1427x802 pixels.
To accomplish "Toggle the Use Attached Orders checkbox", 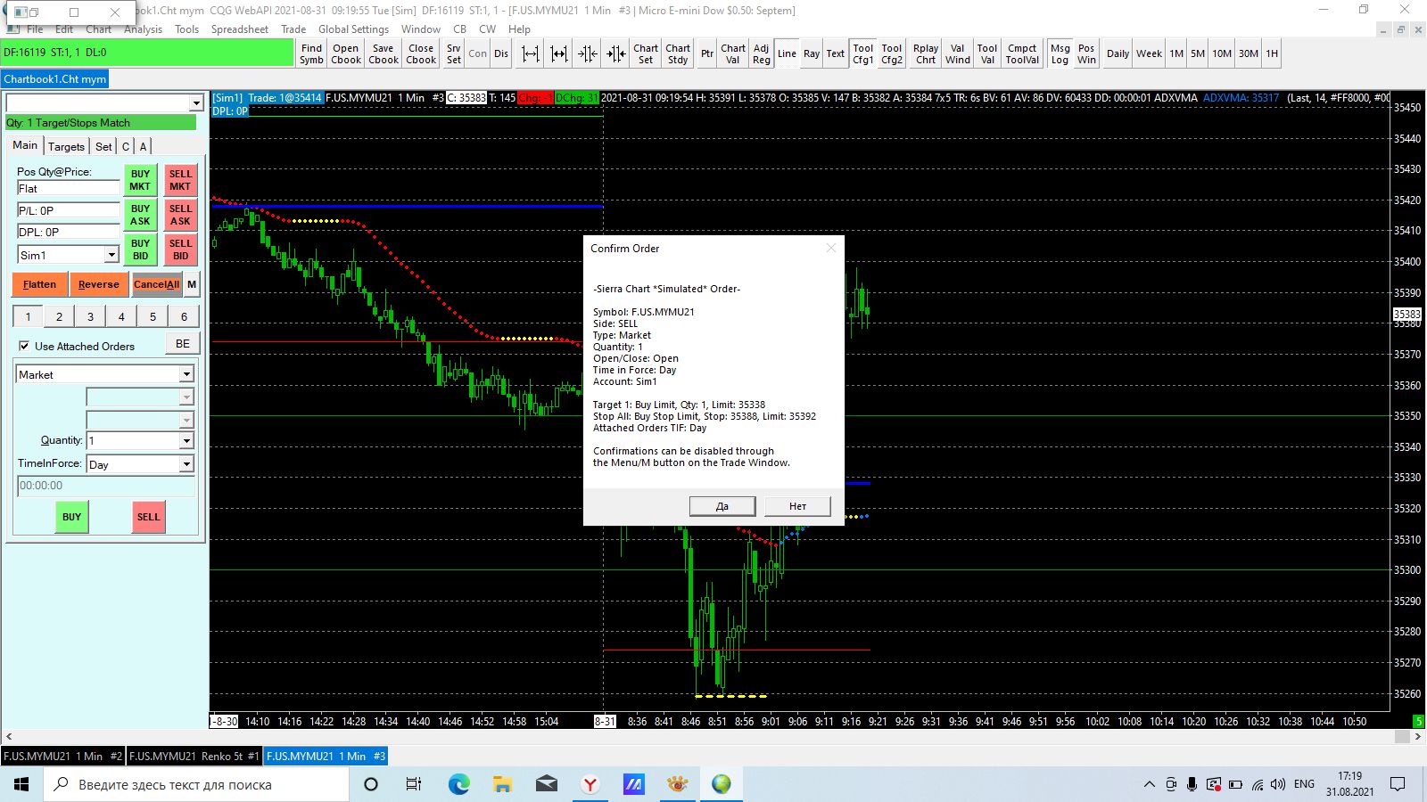I will pos(24,346).
